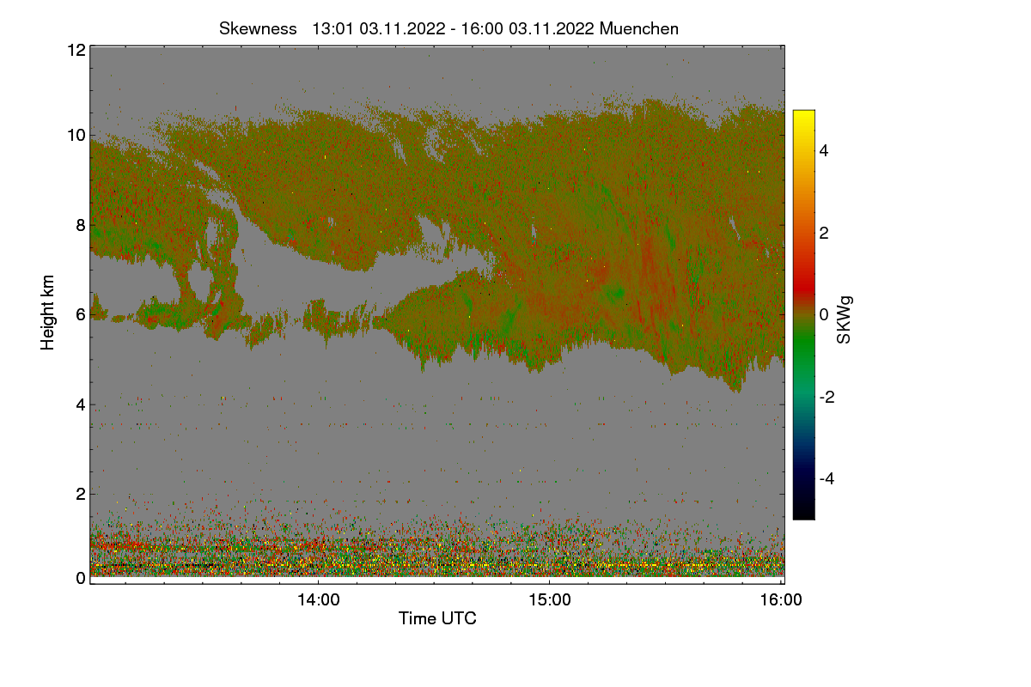Click the Time UTC axis title

pos(437,618)
